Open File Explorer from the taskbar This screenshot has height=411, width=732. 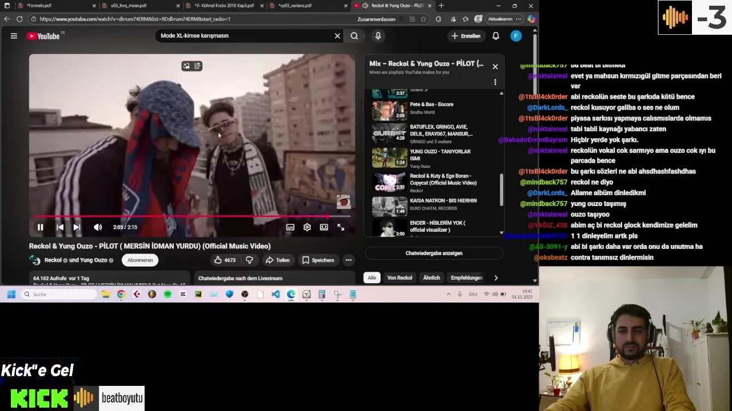tap(106, 295)
